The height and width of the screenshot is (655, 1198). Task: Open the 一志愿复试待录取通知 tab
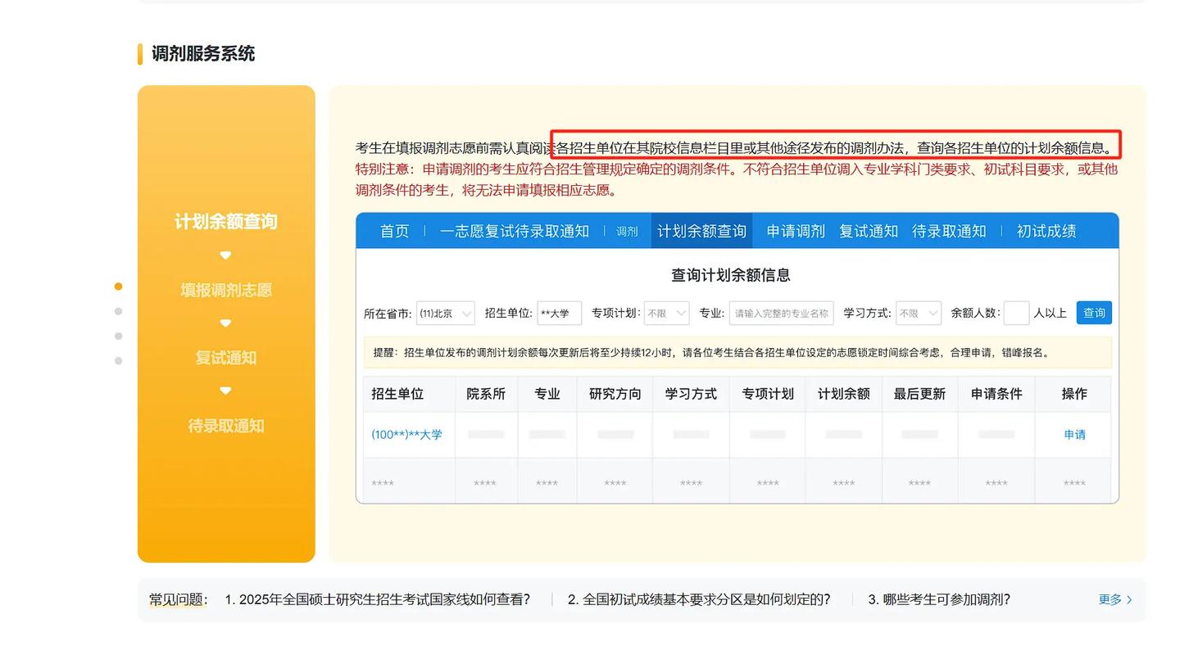pyautogui.click(x=515, y=231)
